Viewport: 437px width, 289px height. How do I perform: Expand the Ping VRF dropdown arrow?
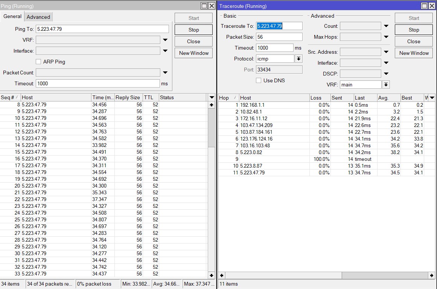pyautogui.click(x=165, y=40)
